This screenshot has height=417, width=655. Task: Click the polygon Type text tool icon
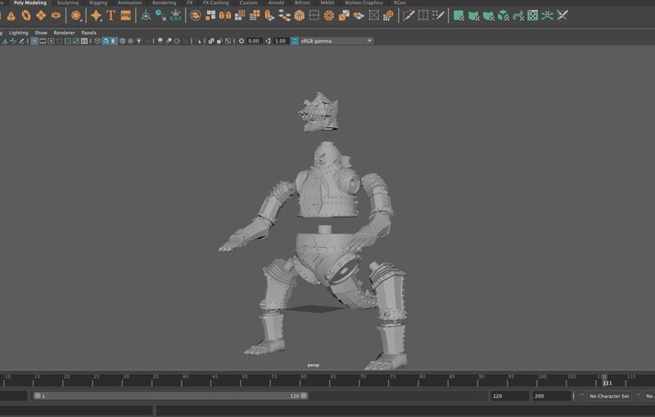[111, 16]
